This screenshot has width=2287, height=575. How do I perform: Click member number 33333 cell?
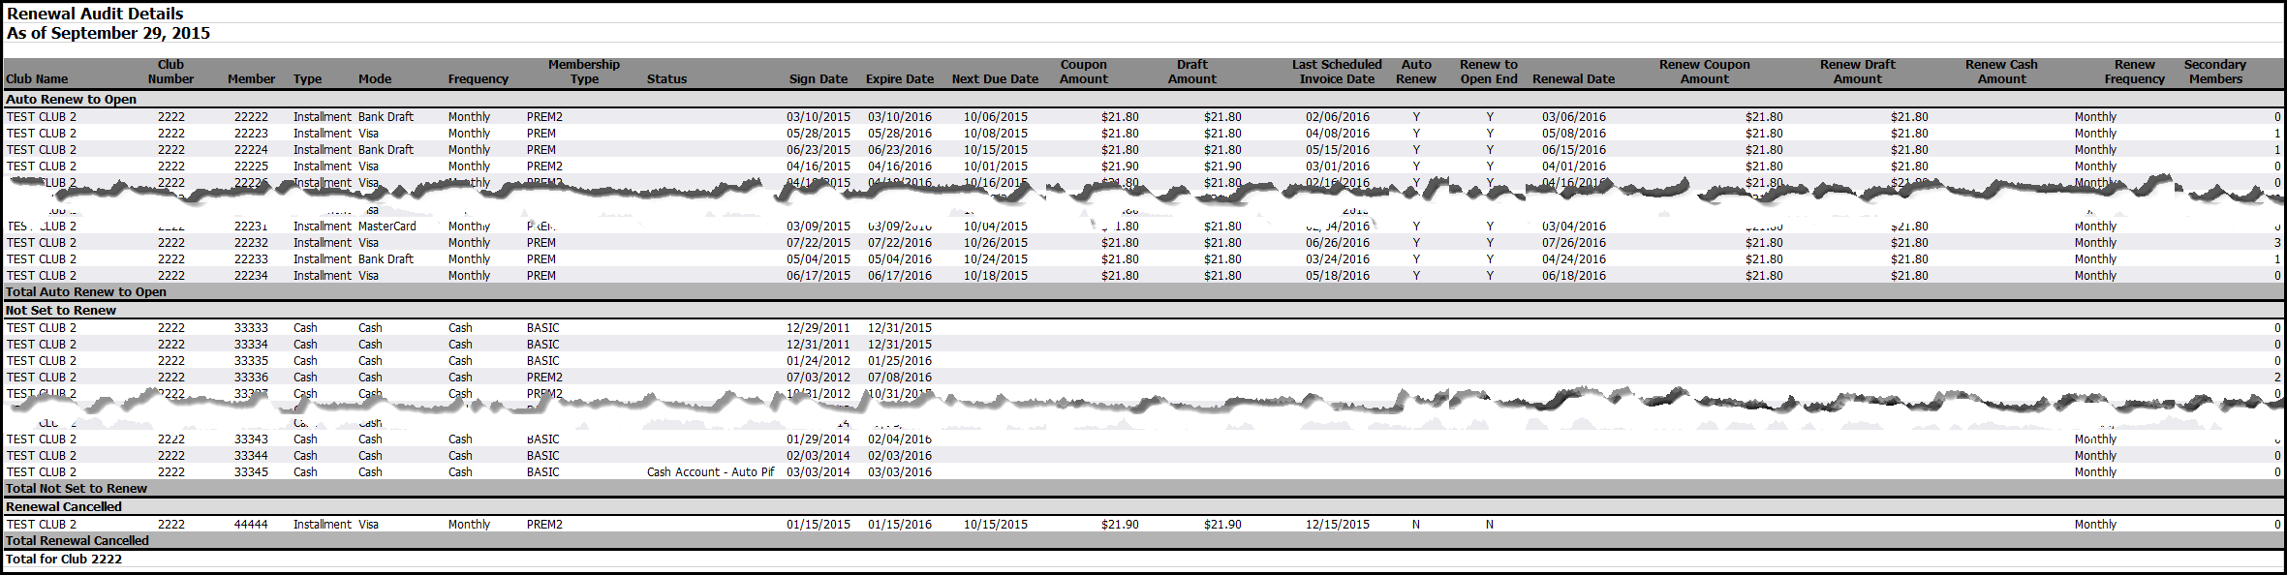click(x=251, y=328)
